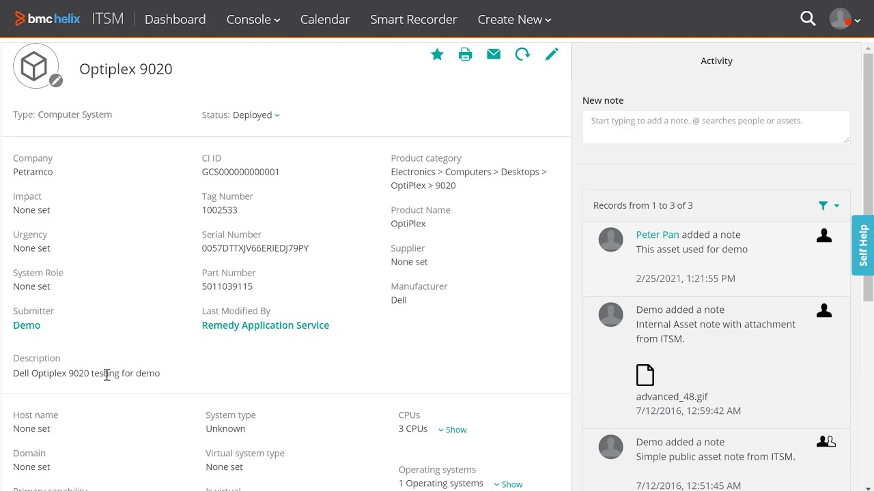The width and height of the screenshot is (874, 491).
Task: Click the note text This asset used for demo
Action: click(692, 249)
